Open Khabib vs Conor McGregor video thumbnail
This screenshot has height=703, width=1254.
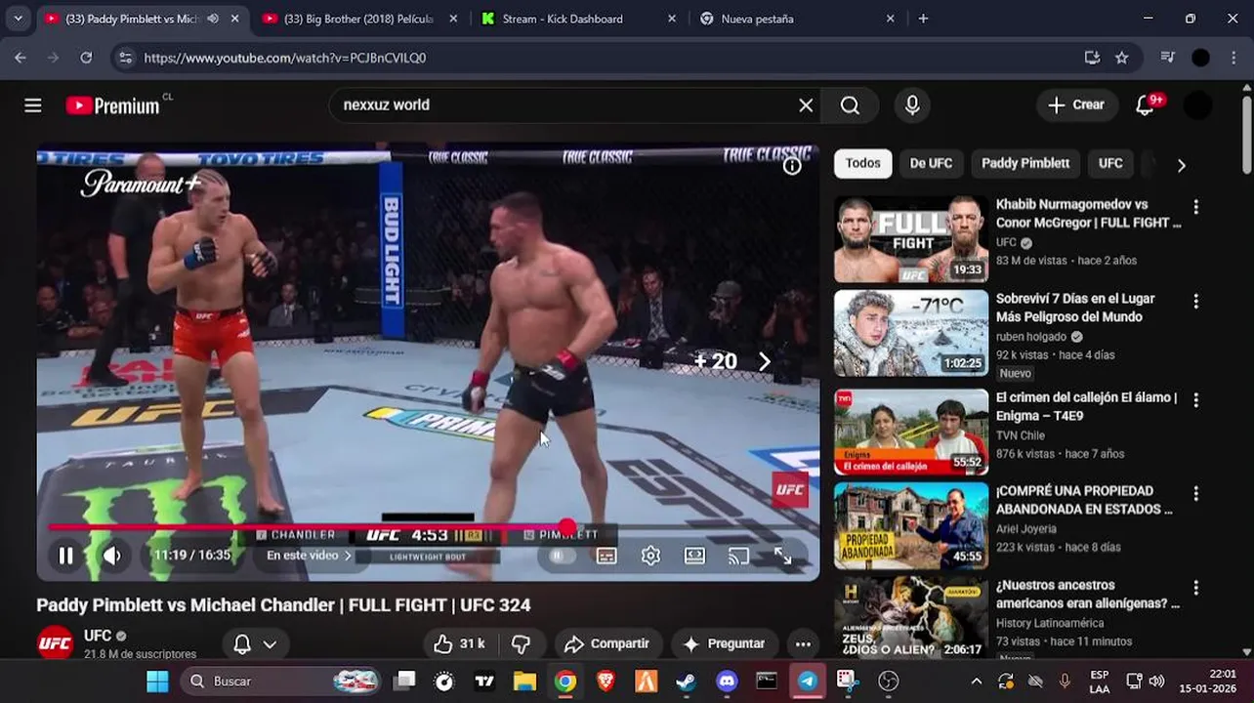[x=911, y=240]
